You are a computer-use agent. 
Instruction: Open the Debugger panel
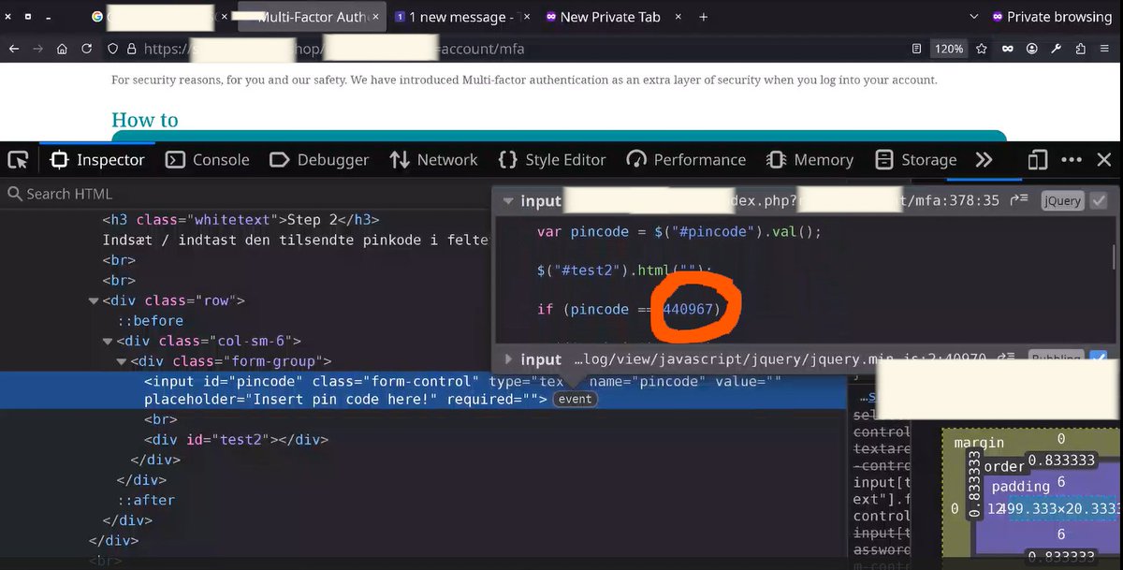pos(319,160)
